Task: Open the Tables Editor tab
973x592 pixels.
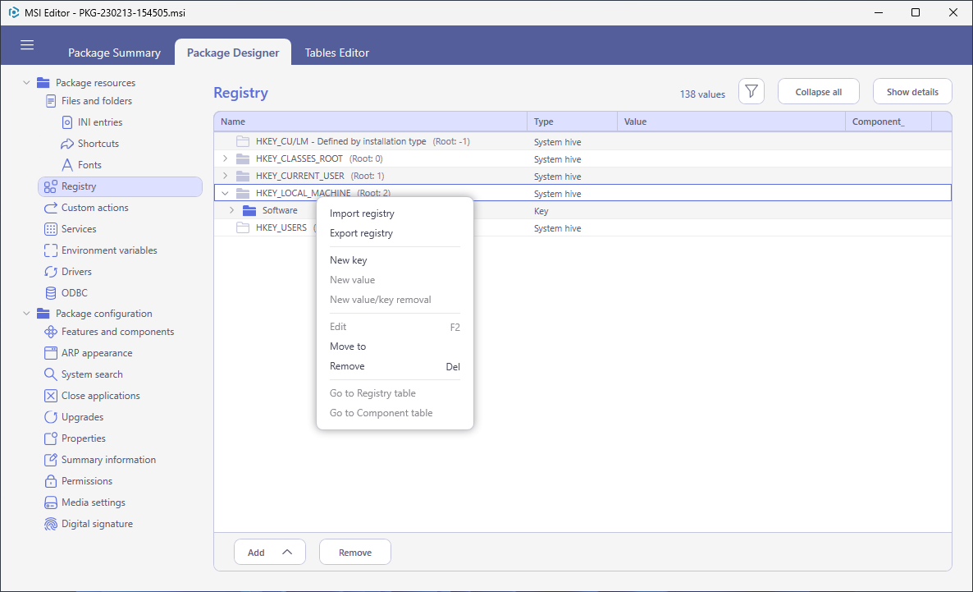Action: click(x=337, y=53)
